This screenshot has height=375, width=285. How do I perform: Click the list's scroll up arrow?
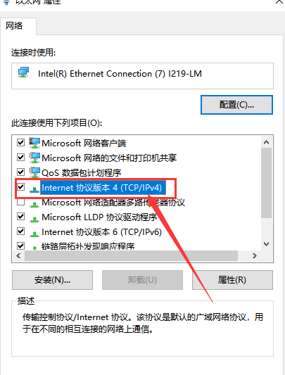(266, 143)
